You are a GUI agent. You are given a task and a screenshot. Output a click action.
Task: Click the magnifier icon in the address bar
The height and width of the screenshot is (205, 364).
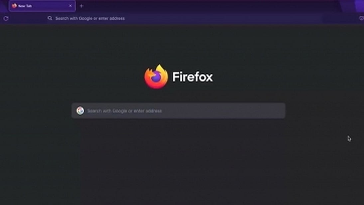tap(50, 18)
